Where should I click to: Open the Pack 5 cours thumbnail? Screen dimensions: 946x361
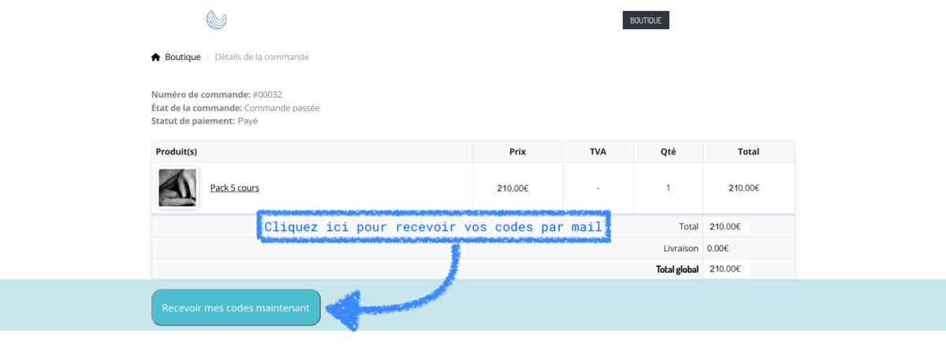(177, 188)
